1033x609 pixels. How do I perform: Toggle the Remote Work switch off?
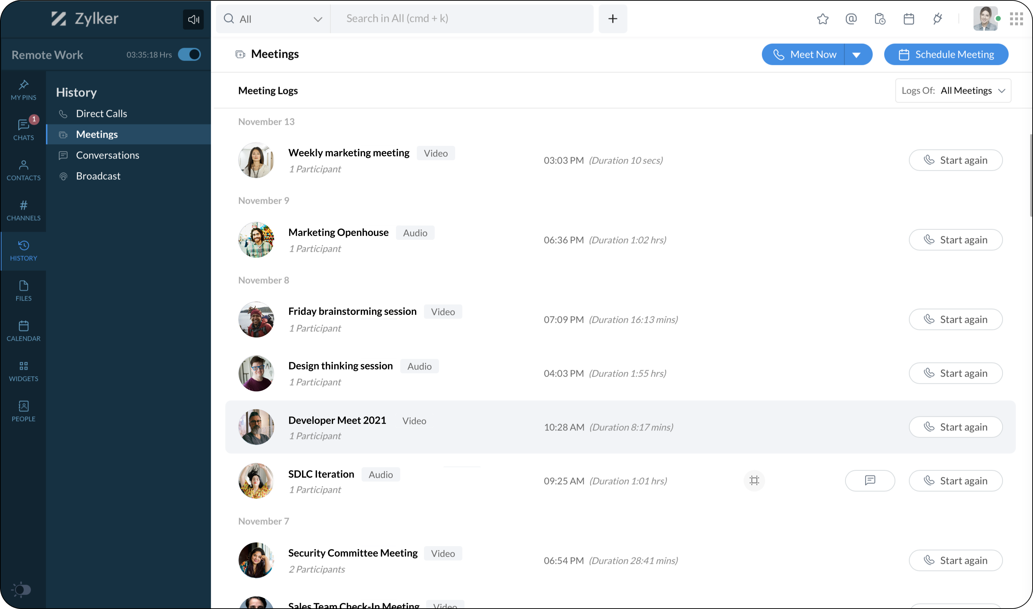(x=189, y=55)
